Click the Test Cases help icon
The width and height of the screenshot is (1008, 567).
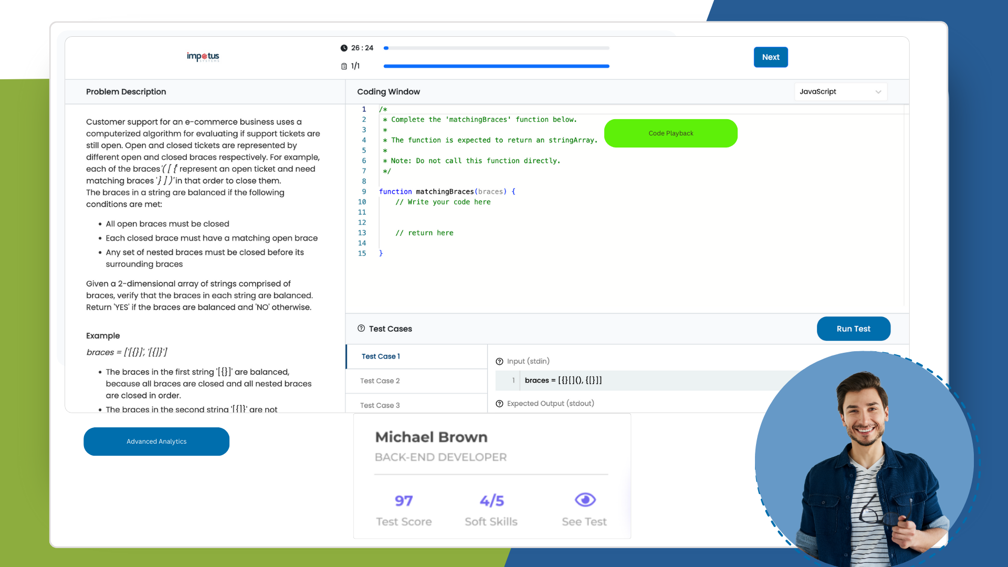pos(361,328)
